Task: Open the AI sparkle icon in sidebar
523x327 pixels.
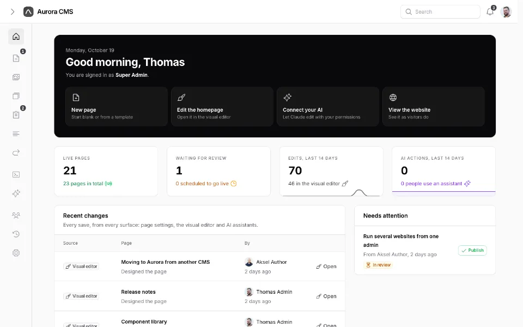Action: (16, 193)
